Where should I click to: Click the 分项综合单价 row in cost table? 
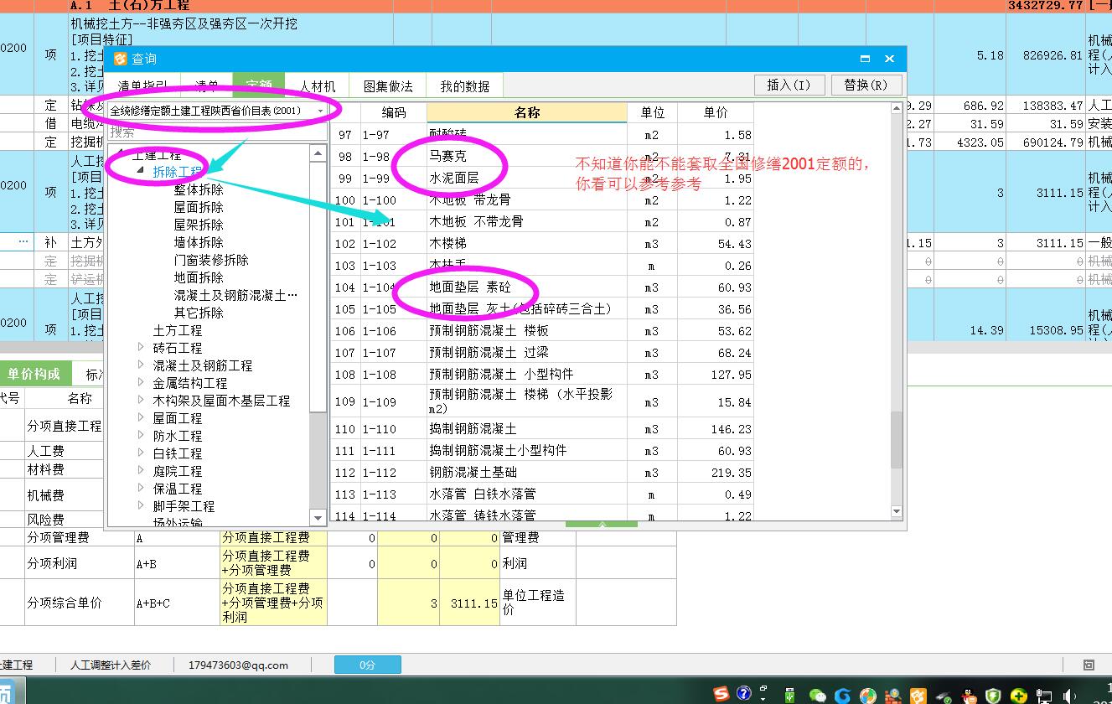tap(338, 603)
